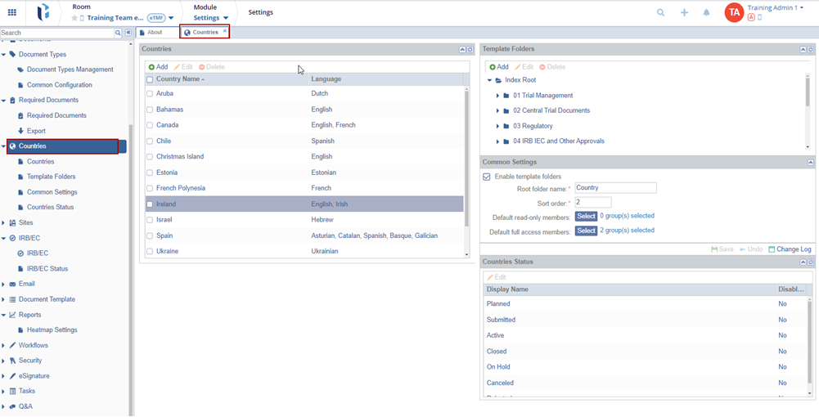
Task: Click Select for default read-only members
Action: (586, 217)
